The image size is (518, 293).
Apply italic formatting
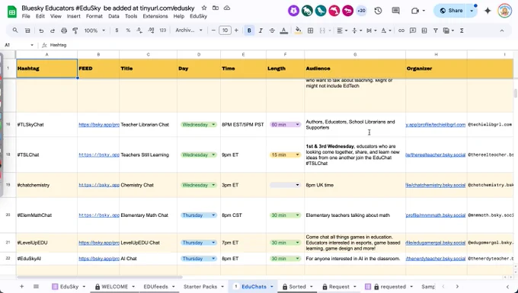(x=261, y=30)
